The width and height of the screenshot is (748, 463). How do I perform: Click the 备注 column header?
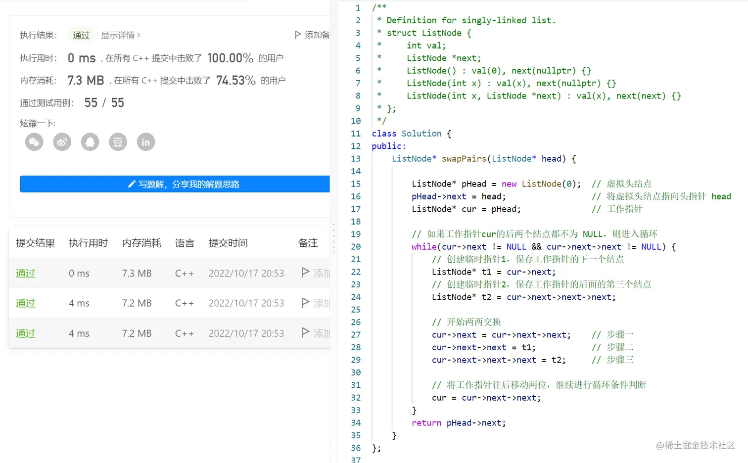[x=308, y=243]
